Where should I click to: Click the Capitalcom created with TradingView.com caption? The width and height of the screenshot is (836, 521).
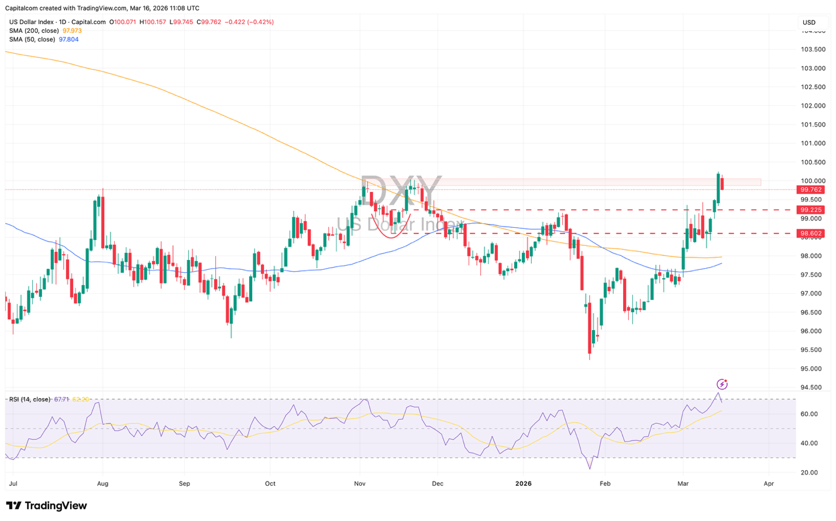point(102,8)
